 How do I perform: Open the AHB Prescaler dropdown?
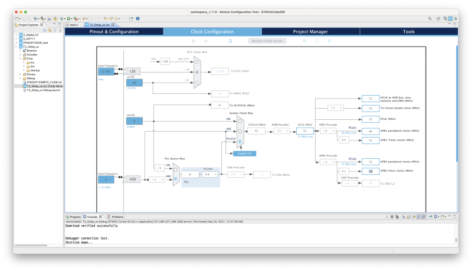tap(282, 131)
